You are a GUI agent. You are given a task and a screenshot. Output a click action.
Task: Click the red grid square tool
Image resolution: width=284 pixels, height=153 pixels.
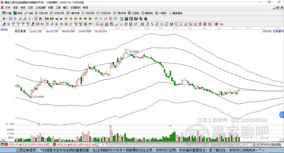coord(126,24)
